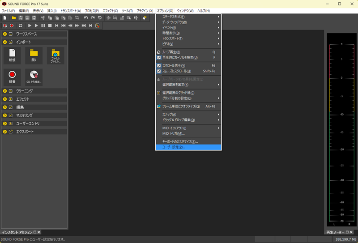Toggle ループ再生(B) in the Options menu
Image resolution: width=358 pixels, height=243 pixels.
point(188,52)
